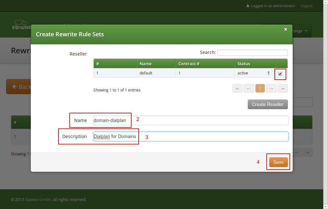Click the last-page arrow in the background table
The width and height of the screenshot is (328, 209).
307,152
